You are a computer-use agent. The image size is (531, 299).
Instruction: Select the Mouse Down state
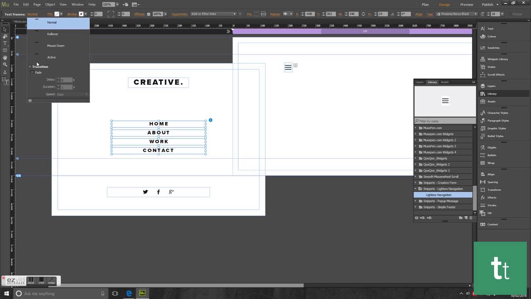coord(58,46)
